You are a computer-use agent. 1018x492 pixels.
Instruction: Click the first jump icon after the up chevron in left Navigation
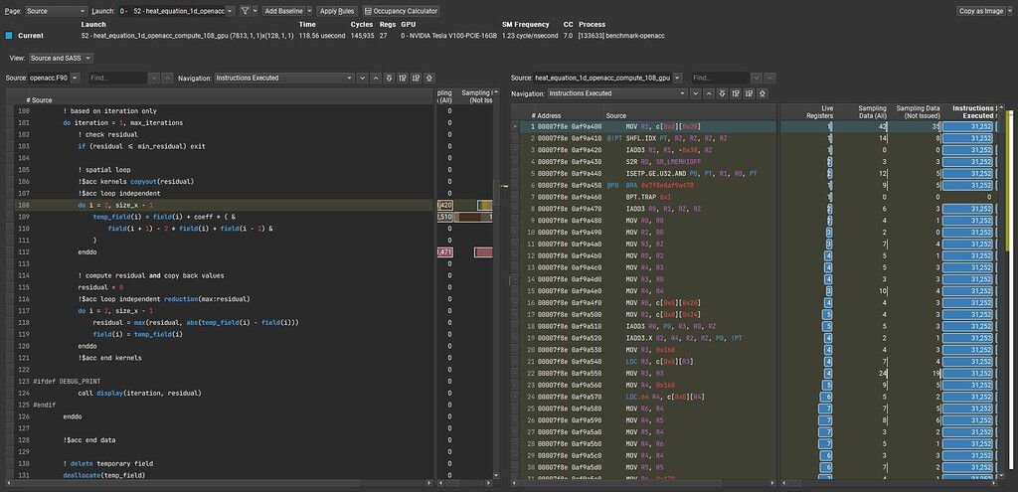coord(389,78)
